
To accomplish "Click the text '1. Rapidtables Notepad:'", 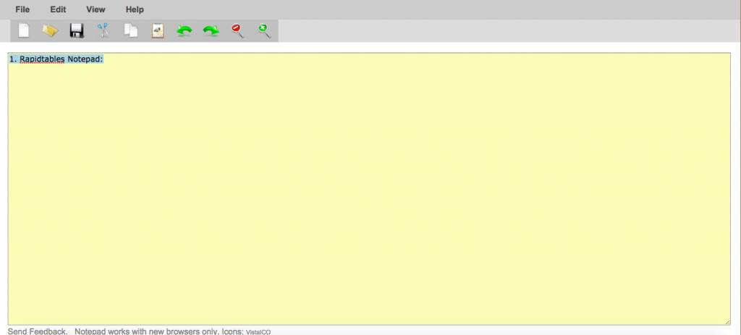I will 56,59.
